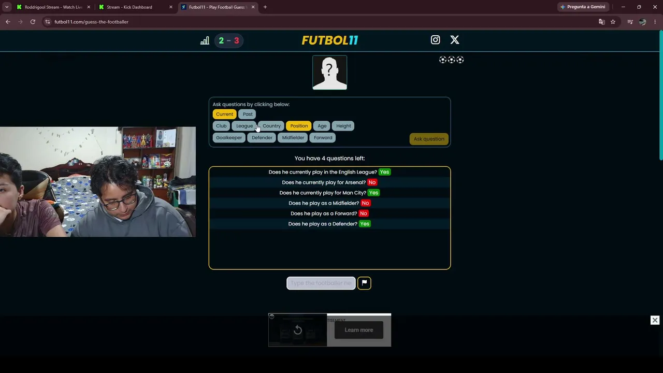
Task: Open the media controls icon in the toolbar
Action: (630, 22)
